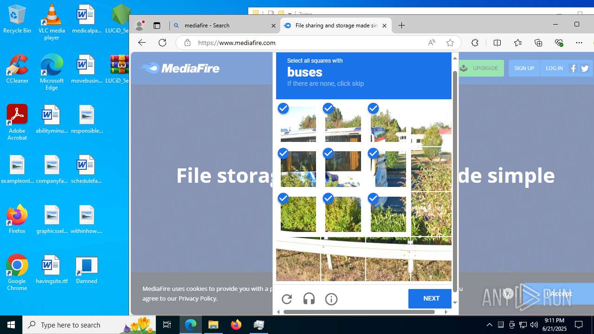Viewport: 594px width, 334px height.
Task: Click captcha vertical scrollbar
Action: pos(455,181)
